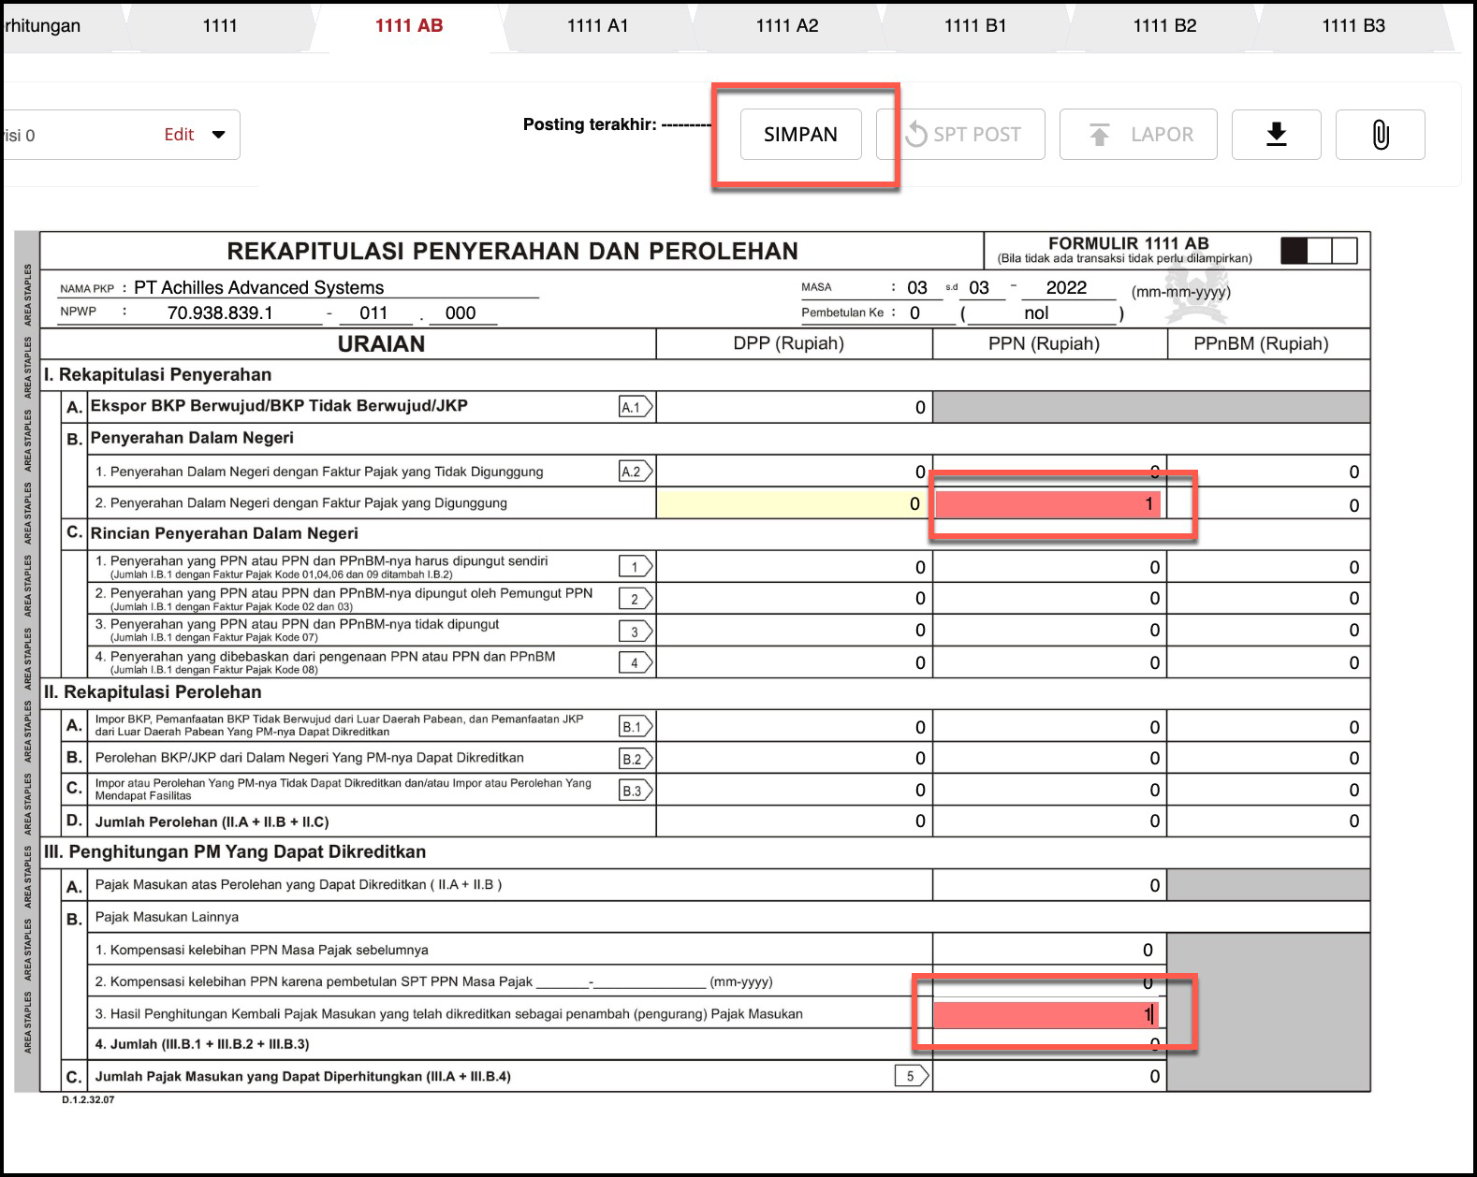
Task: Open the plain 1111 tab
Action: [x=220, y=25]
